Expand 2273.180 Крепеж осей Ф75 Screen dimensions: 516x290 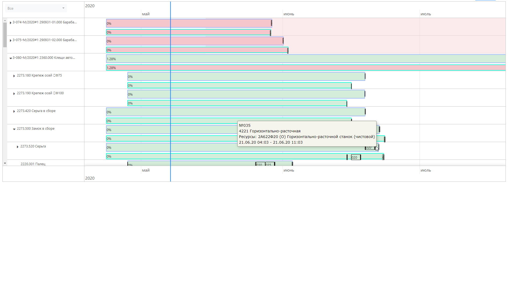click(14, 76)
